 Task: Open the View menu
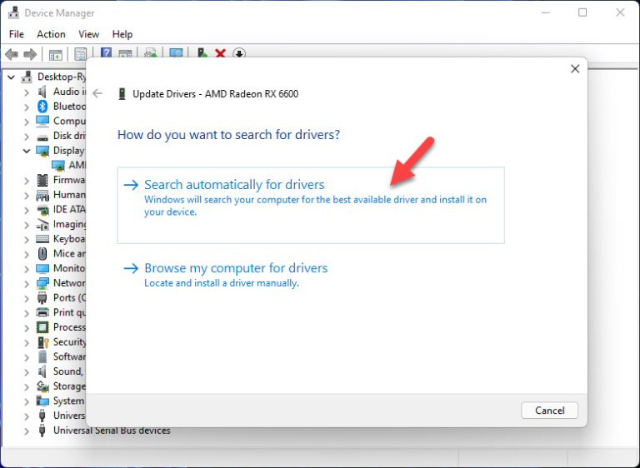click(88, 34)
